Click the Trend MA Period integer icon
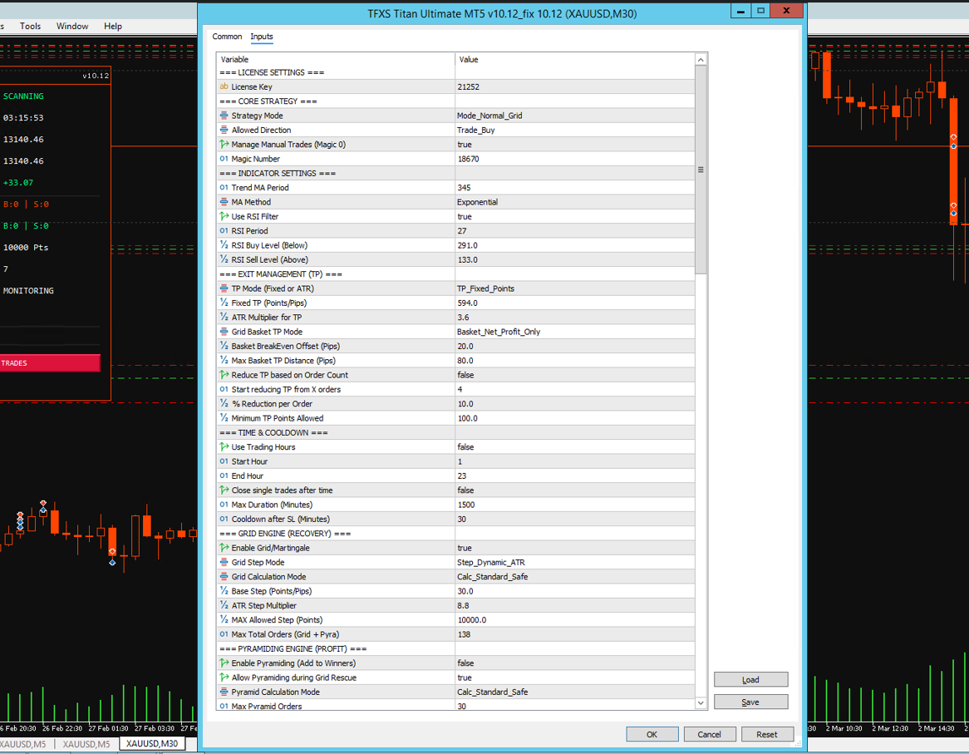This screenshot has width=969, height=754. coord(224,187)
